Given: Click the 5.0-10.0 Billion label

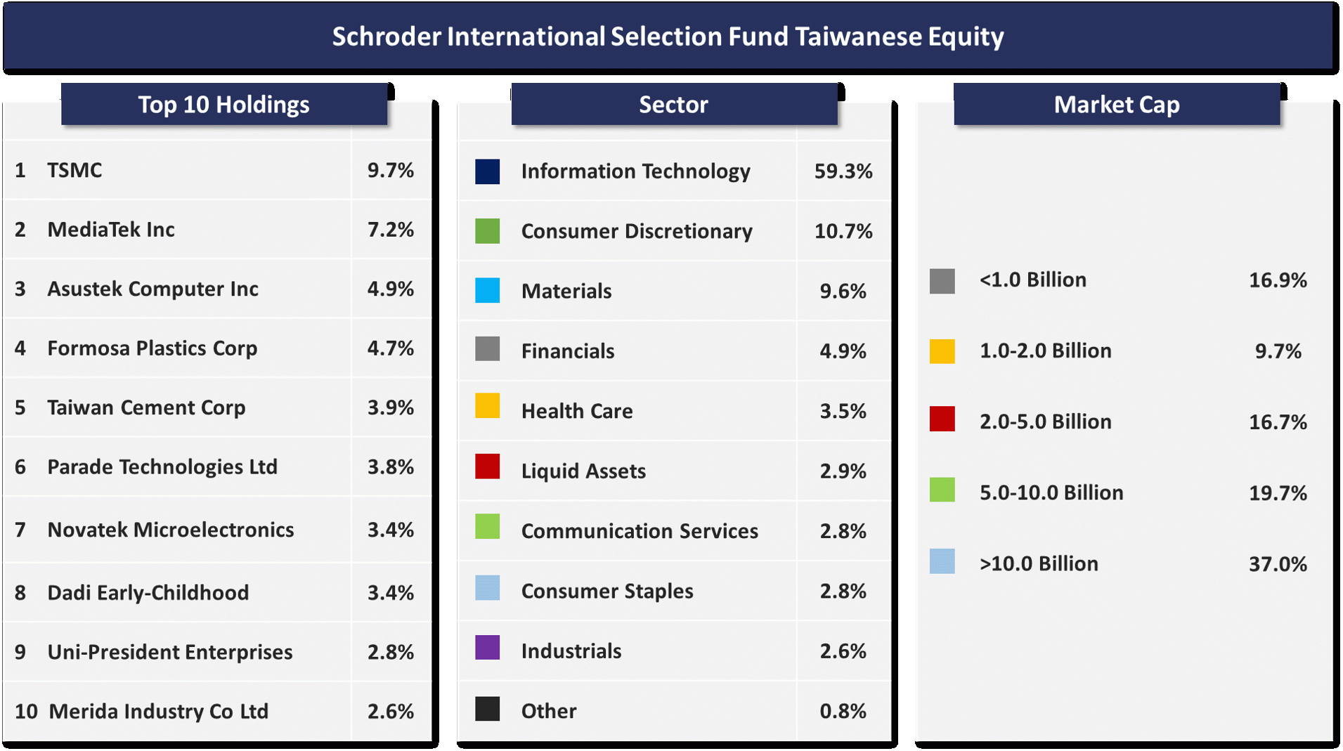Looking at the screenshot, I should 1051,492.
